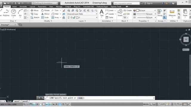Screen dimensions: 191x107
Task: Click the block Edit button
Action: [127, 14]
